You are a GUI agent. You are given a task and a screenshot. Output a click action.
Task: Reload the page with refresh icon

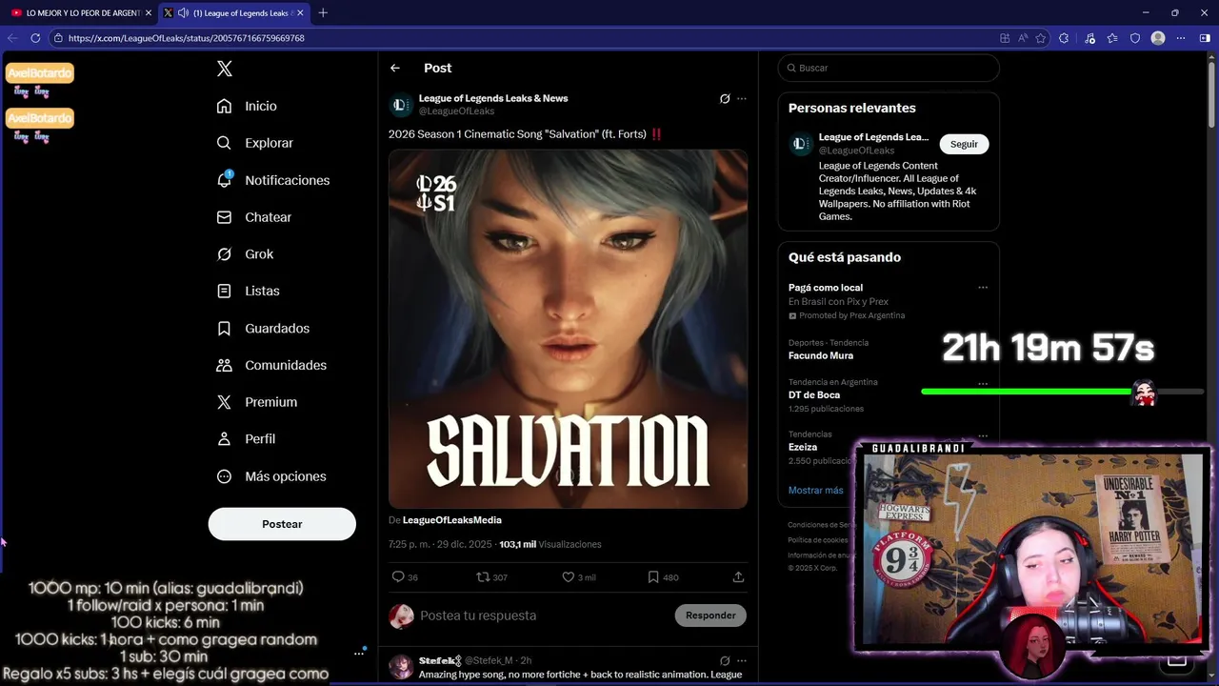(35, 38)
